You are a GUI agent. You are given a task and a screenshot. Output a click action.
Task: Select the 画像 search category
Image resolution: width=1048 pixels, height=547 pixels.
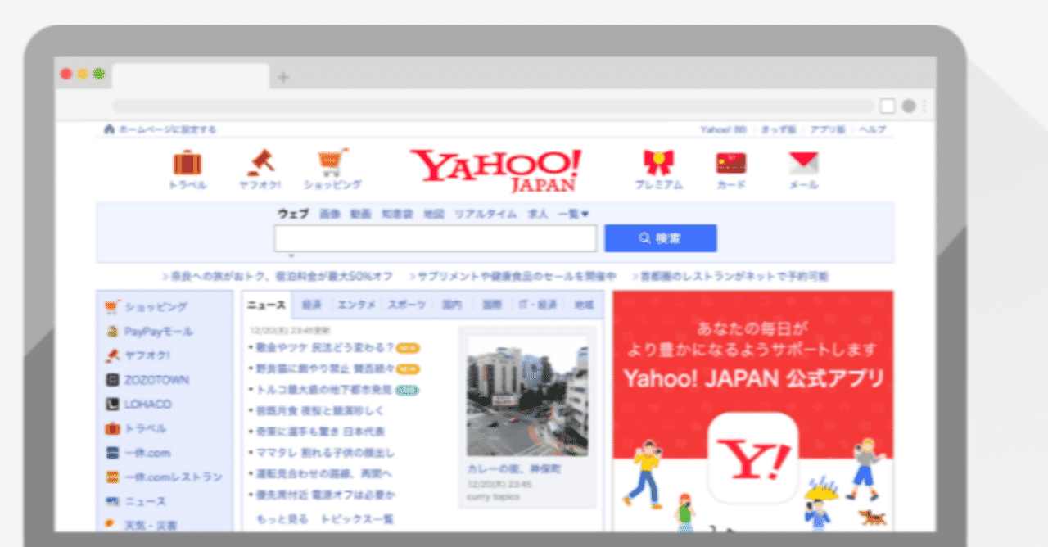(x=329, y=214)
